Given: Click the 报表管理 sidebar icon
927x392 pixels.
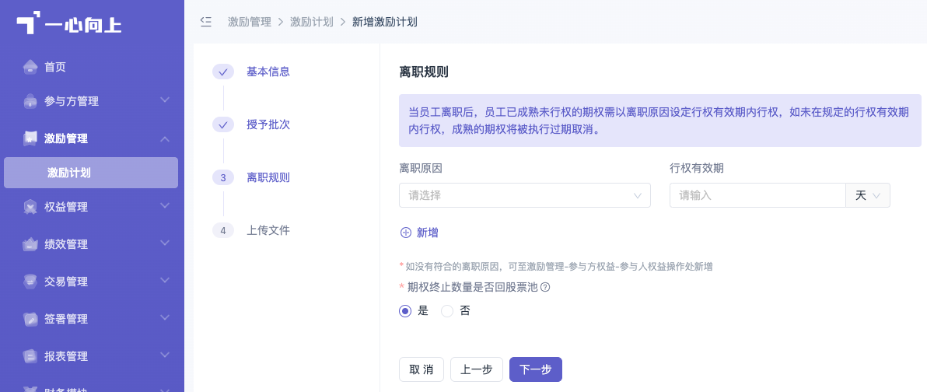Looking at the screenshot, I should click(x=30, y=356).
